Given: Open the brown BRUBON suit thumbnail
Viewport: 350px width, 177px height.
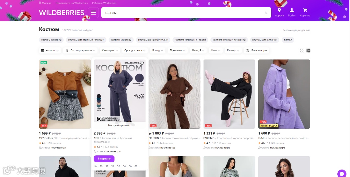Looking at the screenshot, I should (x=174, y=94).
